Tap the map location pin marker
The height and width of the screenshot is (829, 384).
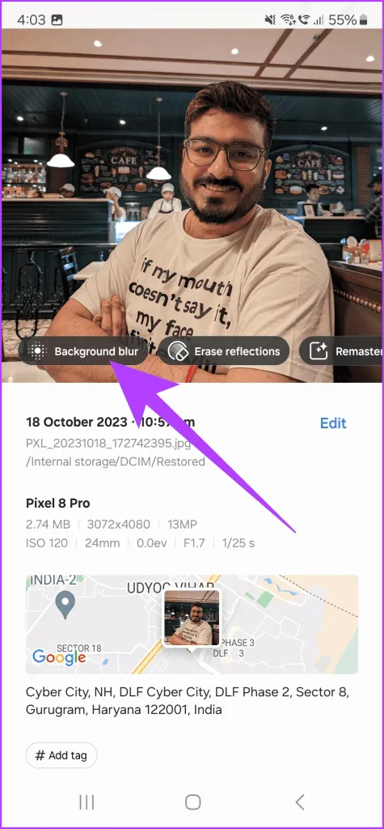point(65,606)
